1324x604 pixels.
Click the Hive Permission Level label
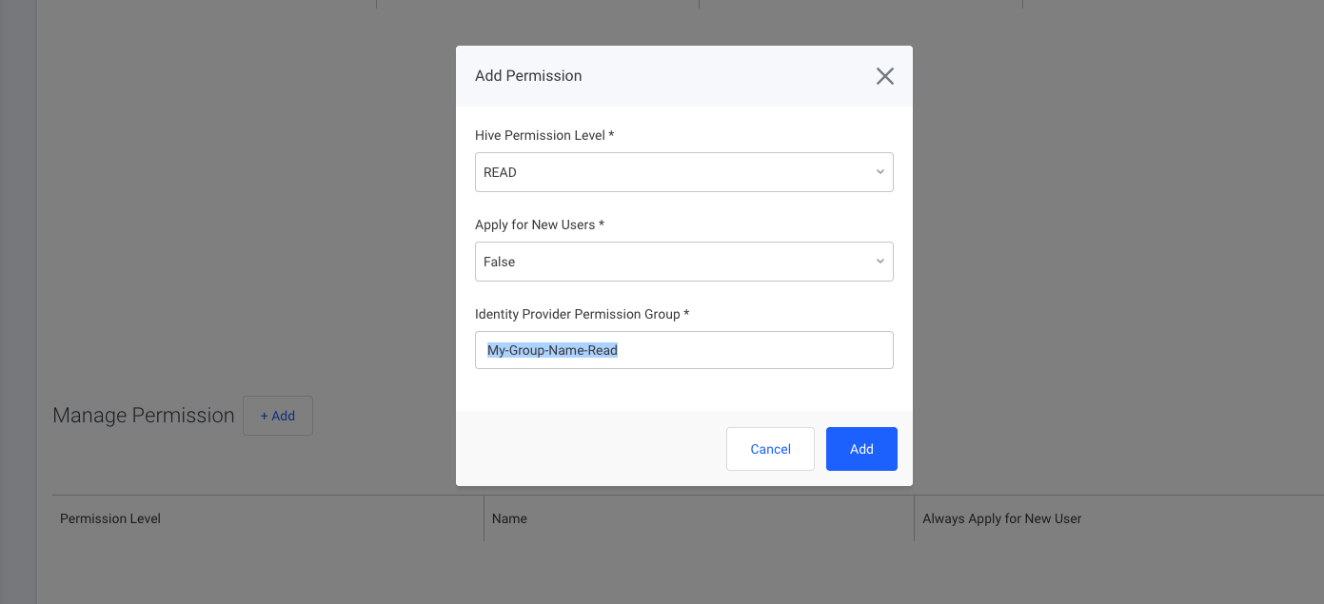(544, 135)
